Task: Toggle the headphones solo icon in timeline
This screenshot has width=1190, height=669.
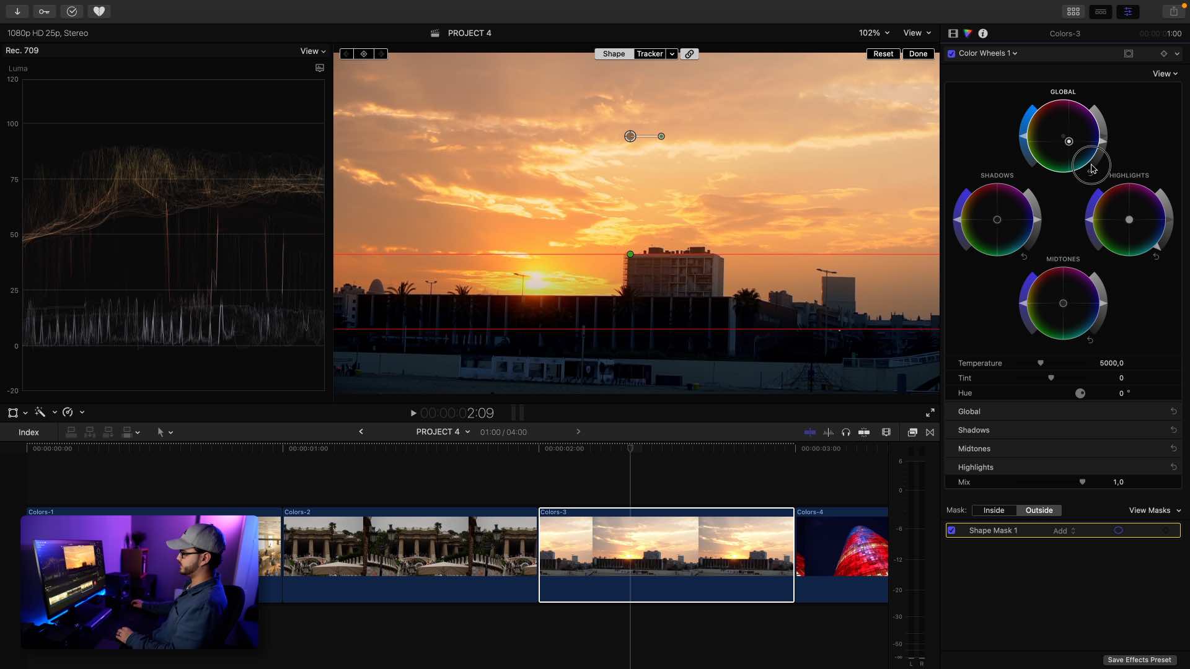Action: pos(845,432)
